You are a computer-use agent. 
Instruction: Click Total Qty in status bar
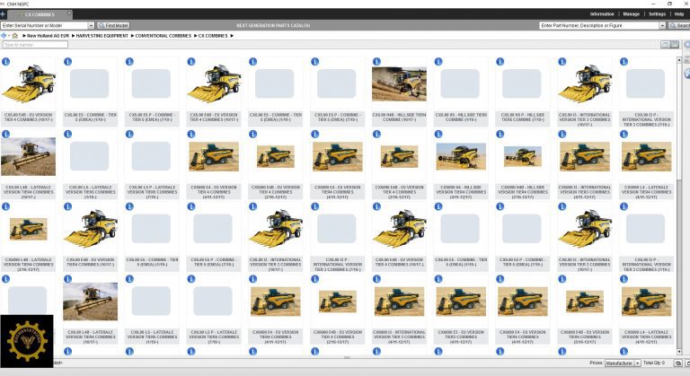click(654, 363)
